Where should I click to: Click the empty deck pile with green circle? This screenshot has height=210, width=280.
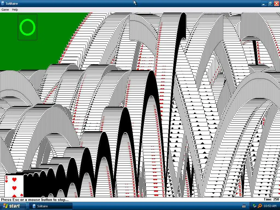pos(28,27)
